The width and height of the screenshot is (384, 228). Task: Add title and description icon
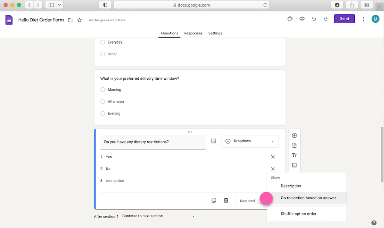294,155
